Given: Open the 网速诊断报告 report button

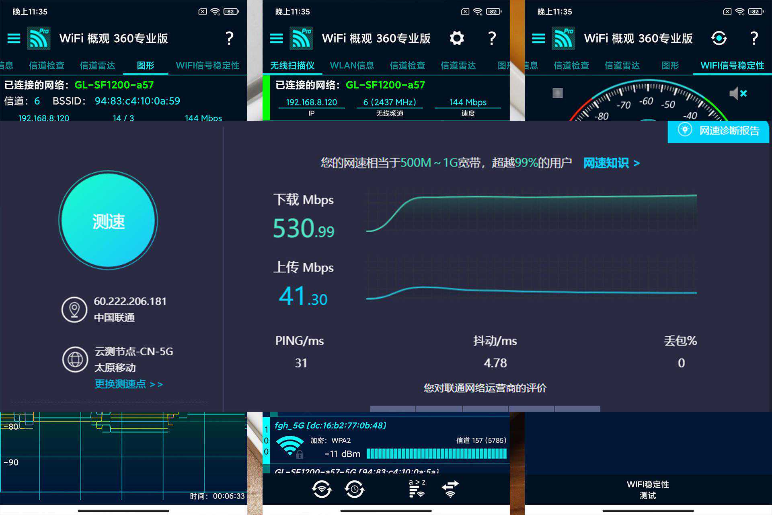Looking at the screenshot, I should click(x=719, y=131).
